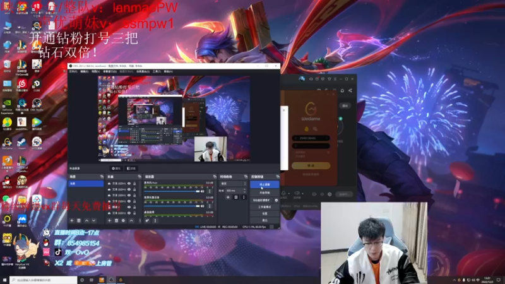
Task: Open the 场景集合(S) menu in OBS
Action: tap(143, 71)
